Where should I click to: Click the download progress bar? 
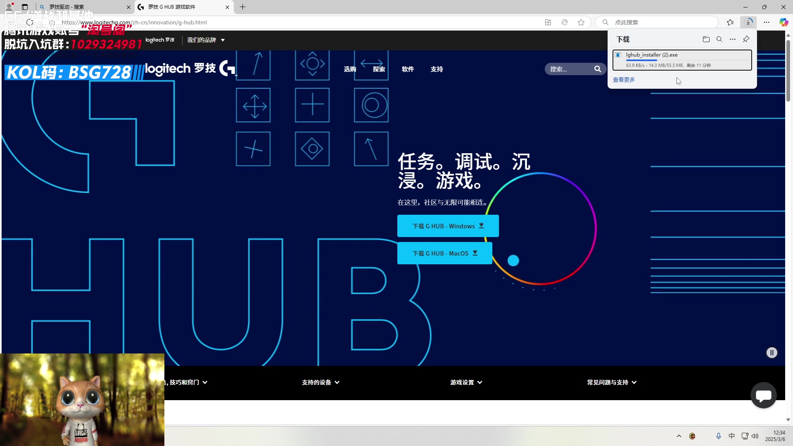[x=688, y=60]
